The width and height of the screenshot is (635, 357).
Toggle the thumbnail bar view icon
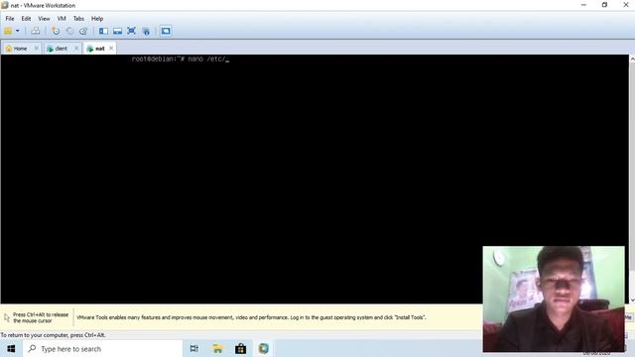[x=117, y=31]
